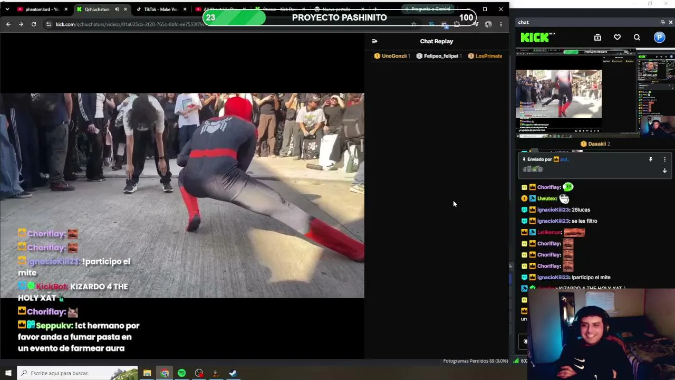Screen dimensions: 675x380
Task: Unpin the pinned chat message
Action: pos(650,159)
